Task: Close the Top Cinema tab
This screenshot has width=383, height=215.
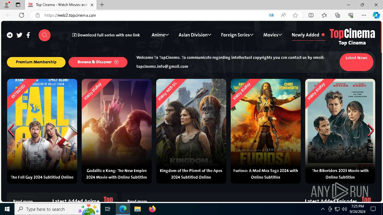Action: tap(92, 5)
